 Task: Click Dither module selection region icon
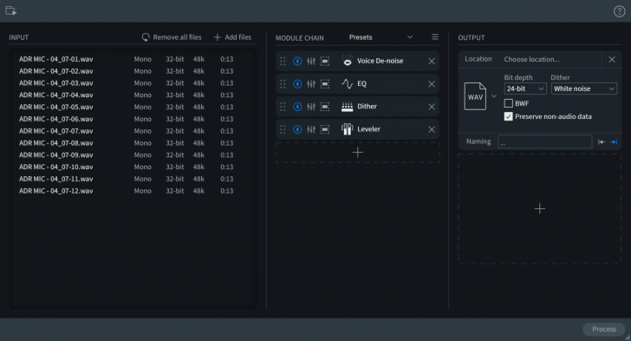click(325, 107)
